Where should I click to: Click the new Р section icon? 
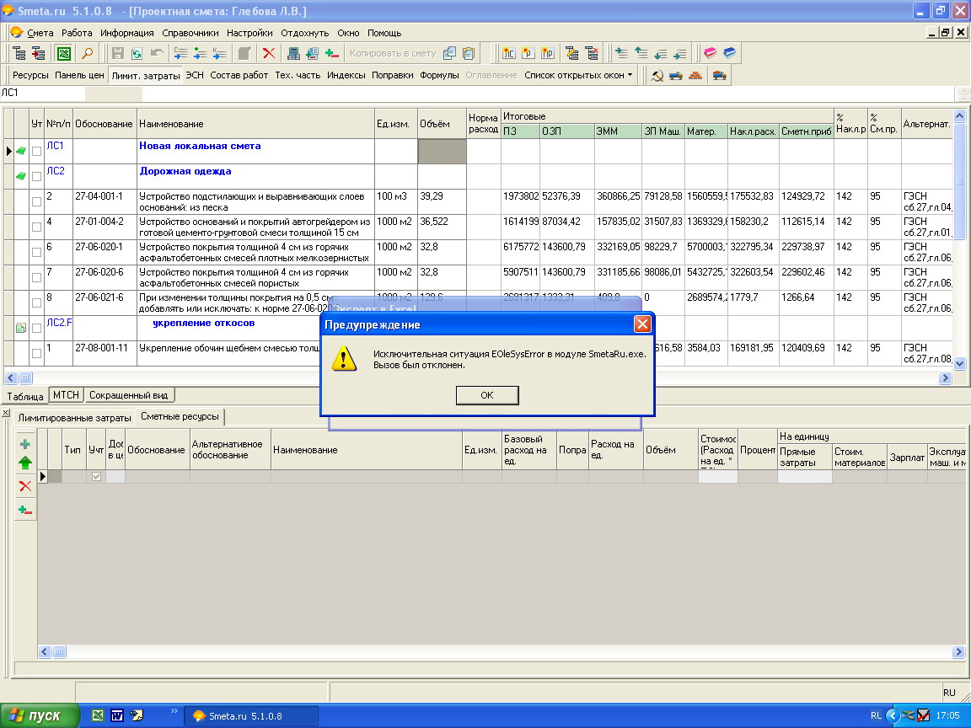528,53
